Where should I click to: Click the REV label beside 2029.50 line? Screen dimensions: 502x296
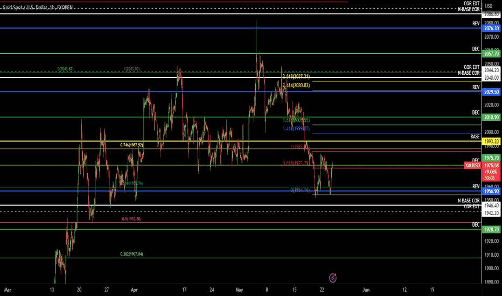pos(476,87)
